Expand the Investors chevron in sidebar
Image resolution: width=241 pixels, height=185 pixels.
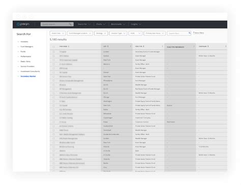18,42
